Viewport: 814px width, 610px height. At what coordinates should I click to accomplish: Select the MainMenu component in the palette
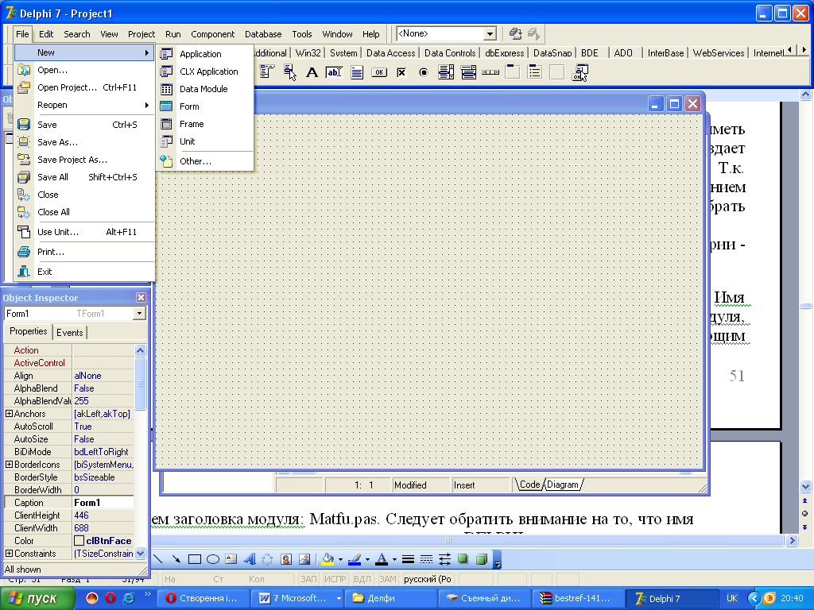(x=267, y=72)
